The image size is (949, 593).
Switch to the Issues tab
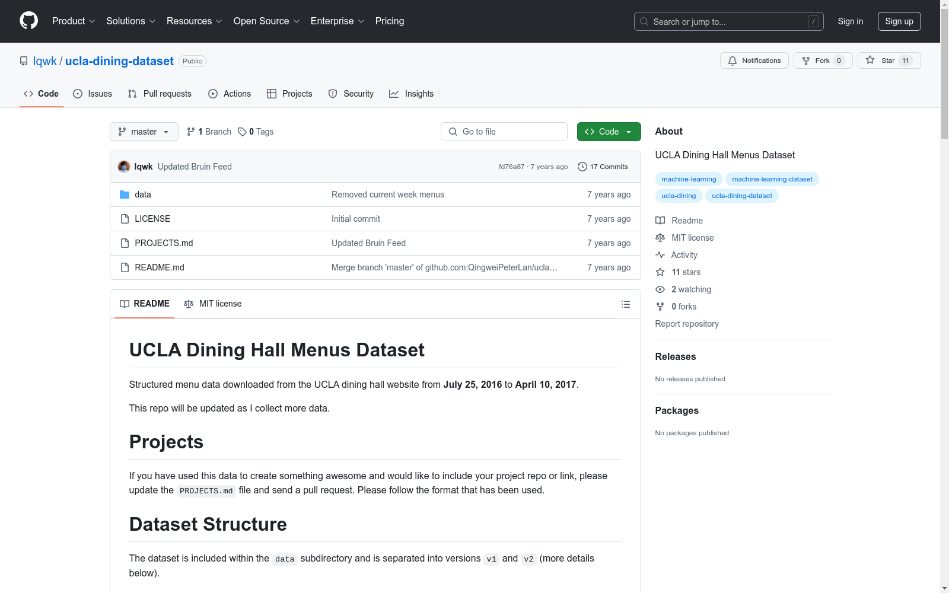click(x=93, y=94)
